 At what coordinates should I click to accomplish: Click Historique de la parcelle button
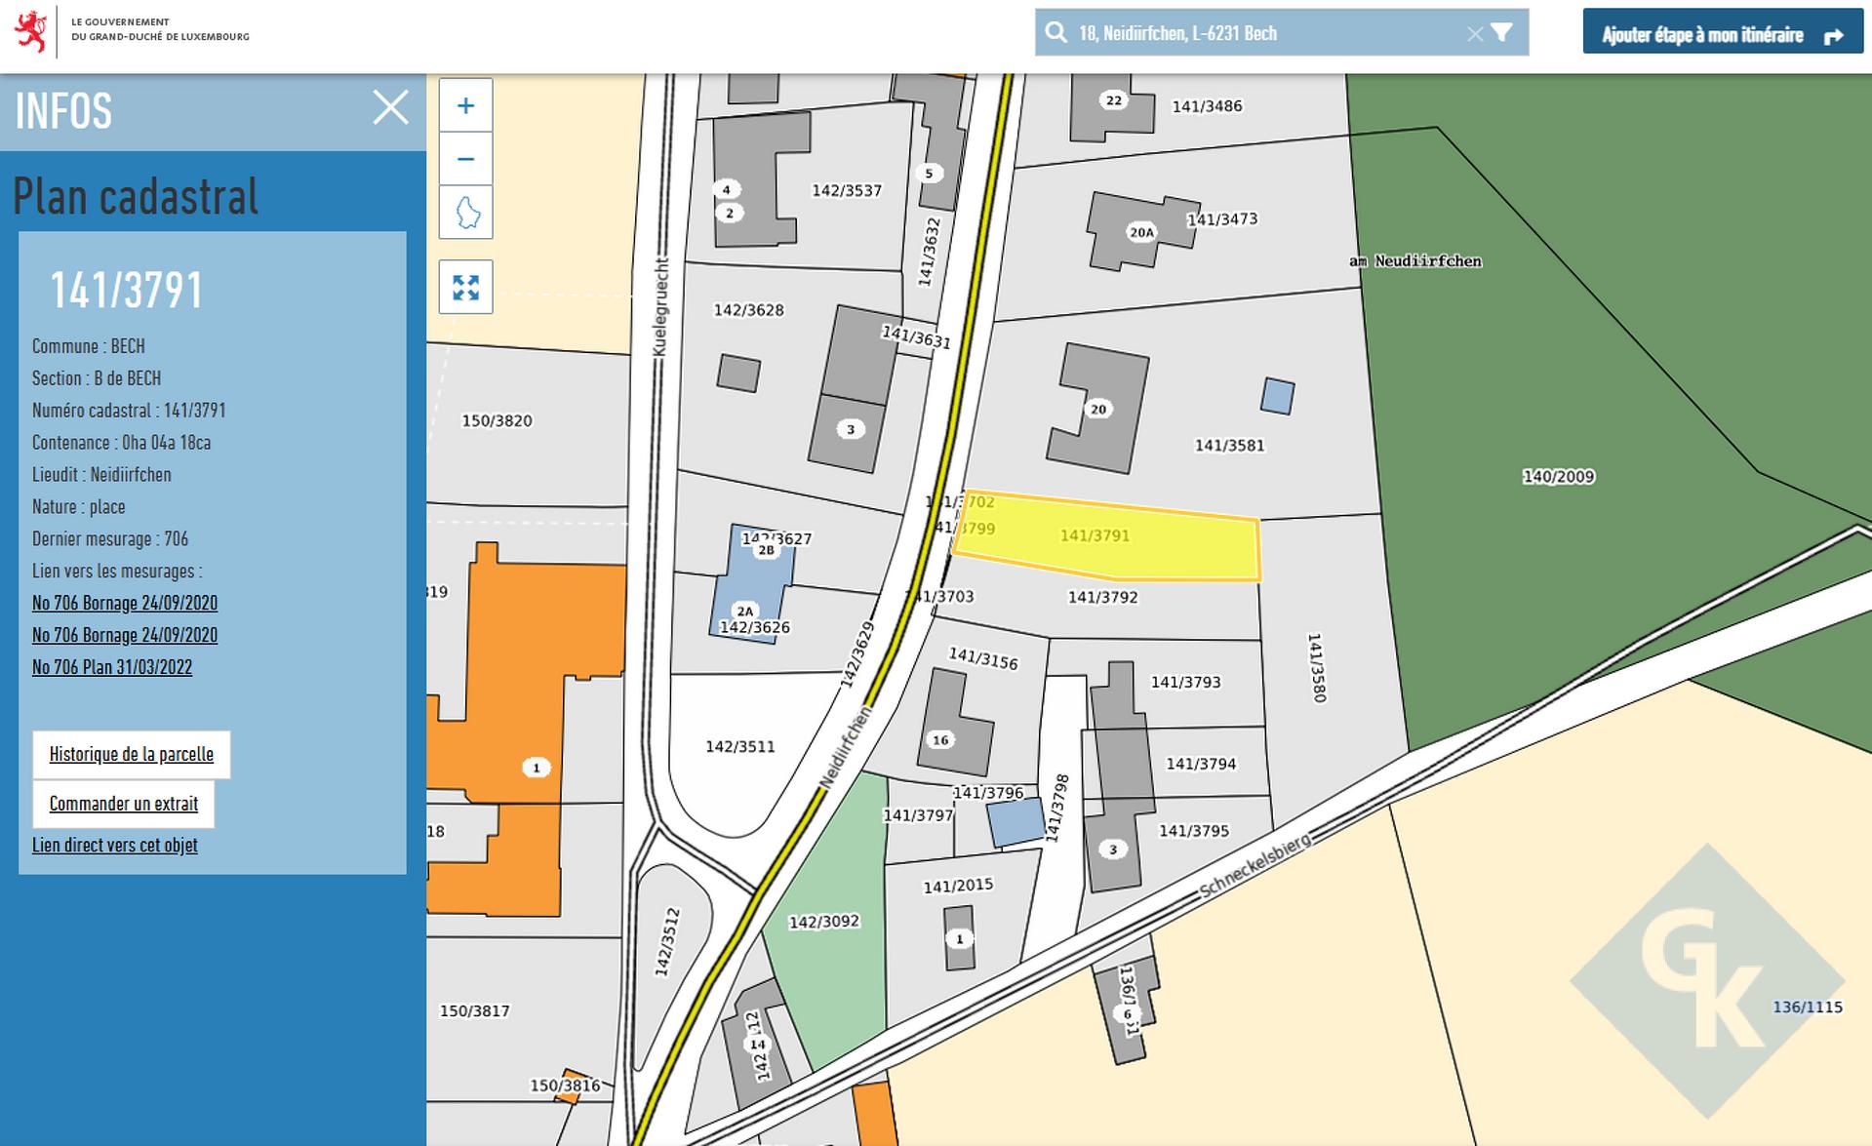tap(132, 754)
